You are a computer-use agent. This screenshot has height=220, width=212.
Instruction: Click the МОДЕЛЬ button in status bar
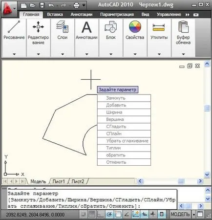pyautogui.click(x=180, y=214)
